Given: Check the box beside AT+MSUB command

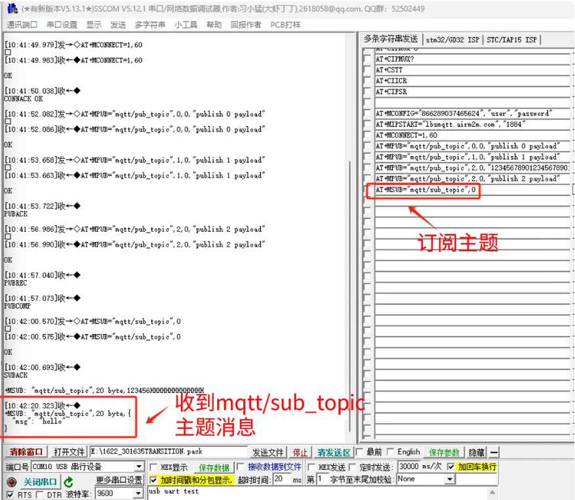Looking at the screenshot, I should (368, 190).
